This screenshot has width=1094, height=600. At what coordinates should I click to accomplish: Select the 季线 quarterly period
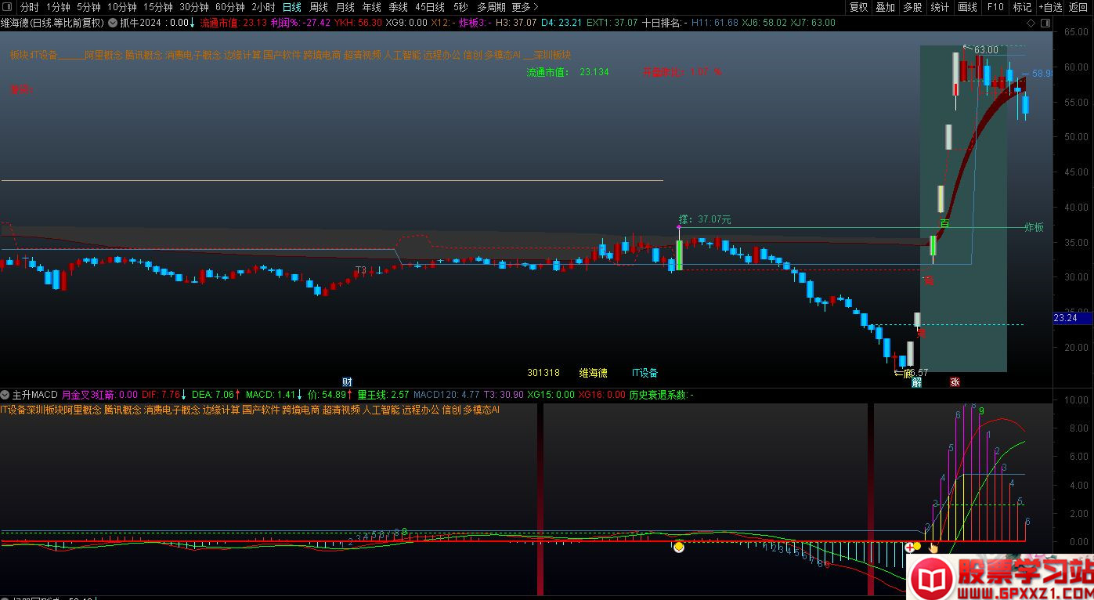pyautogui.click(x=398, y=7)
